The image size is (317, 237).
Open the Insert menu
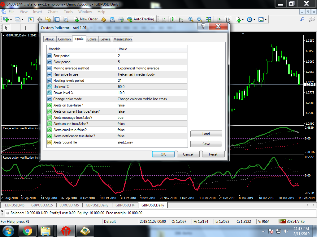point(37,12)
